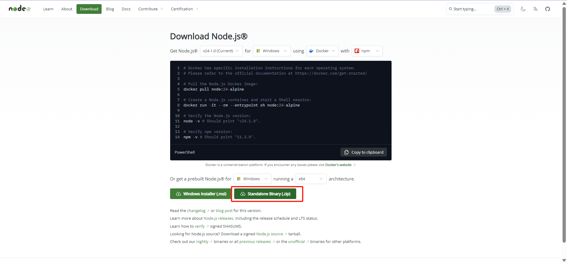Screen dimensions: 567x263
Task: Click external arrow after nightly
Action: (211, 242)
